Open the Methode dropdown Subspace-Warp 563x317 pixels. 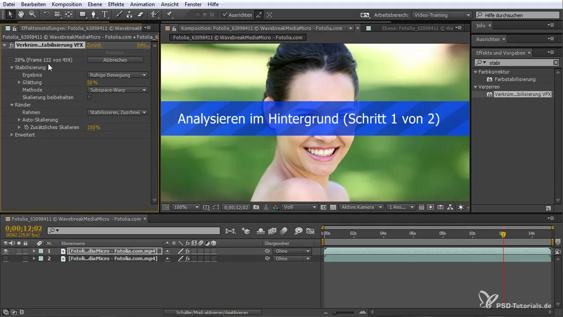pyautogui.click(x=117, y=90)
